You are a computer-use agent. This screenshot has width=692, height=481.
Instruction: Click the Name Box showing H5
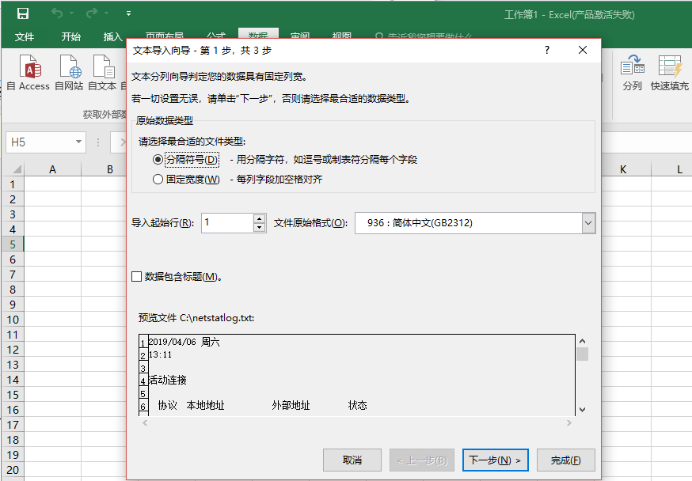40,142
